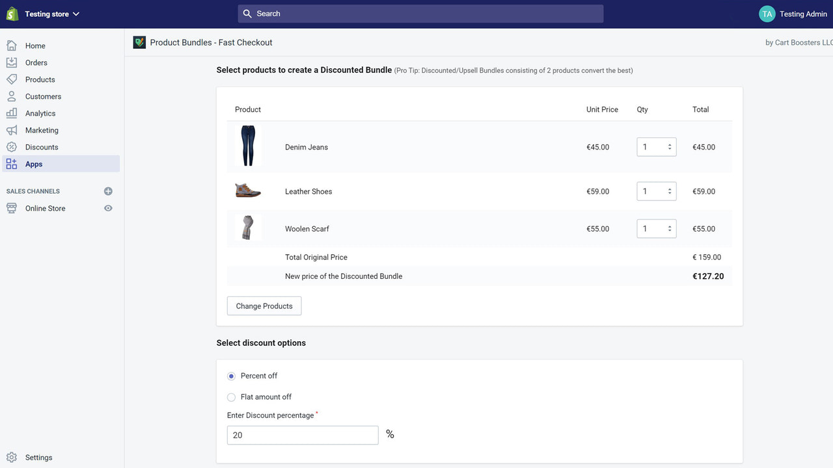Click the Marketing icon

click(13, 130)
